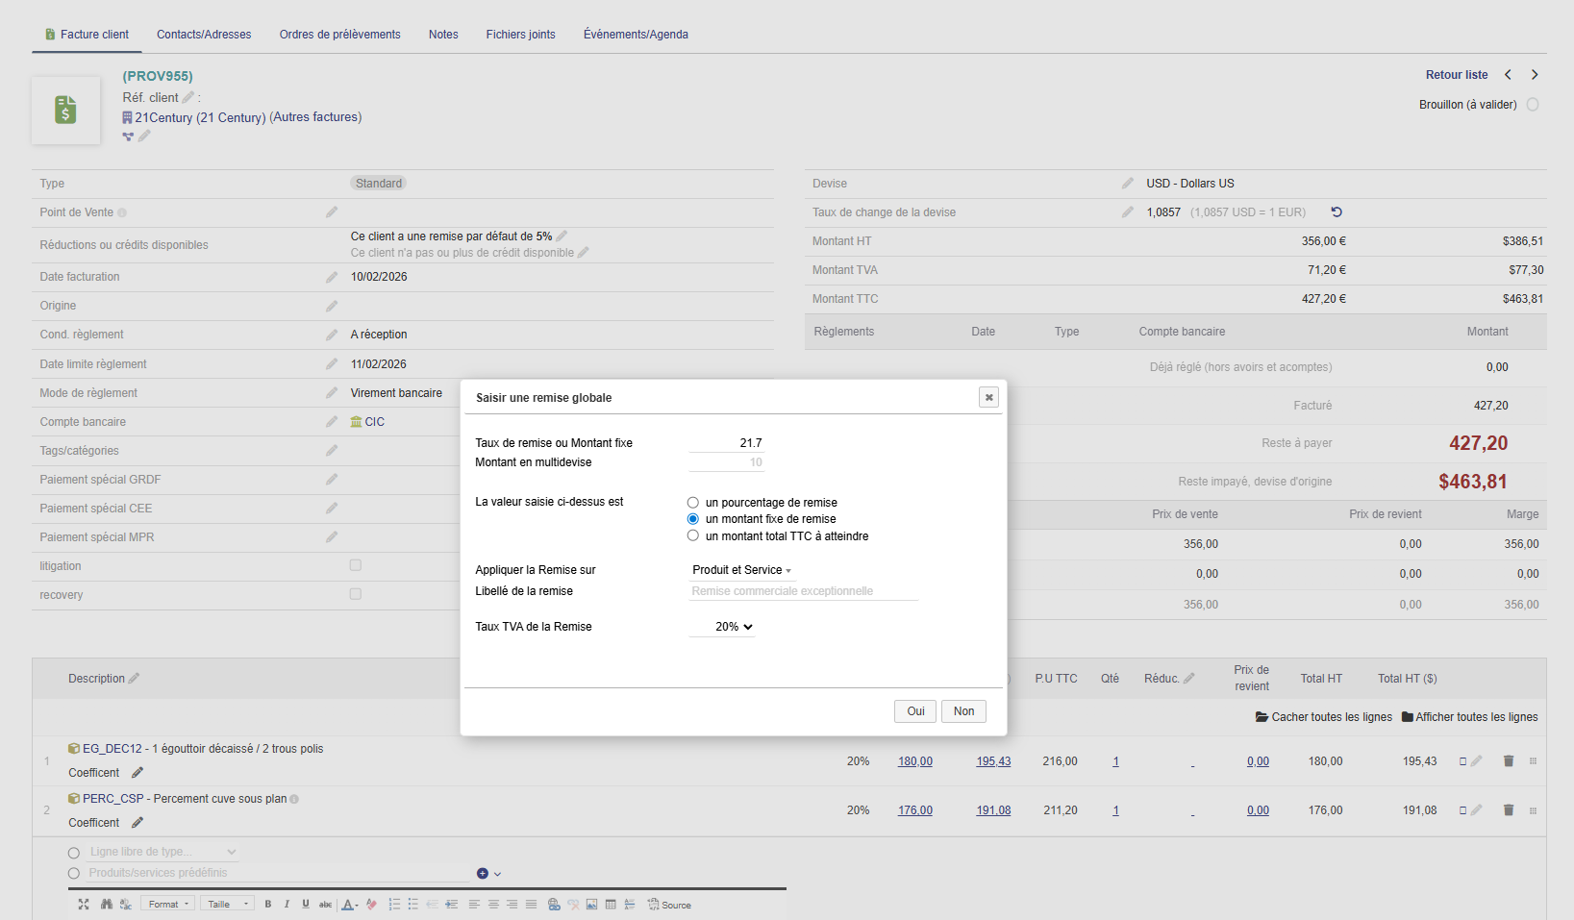The width and height of the screenshot is (1574, 920).
Task: Edit the invoice date pencil icon
Action: point(332,277)
